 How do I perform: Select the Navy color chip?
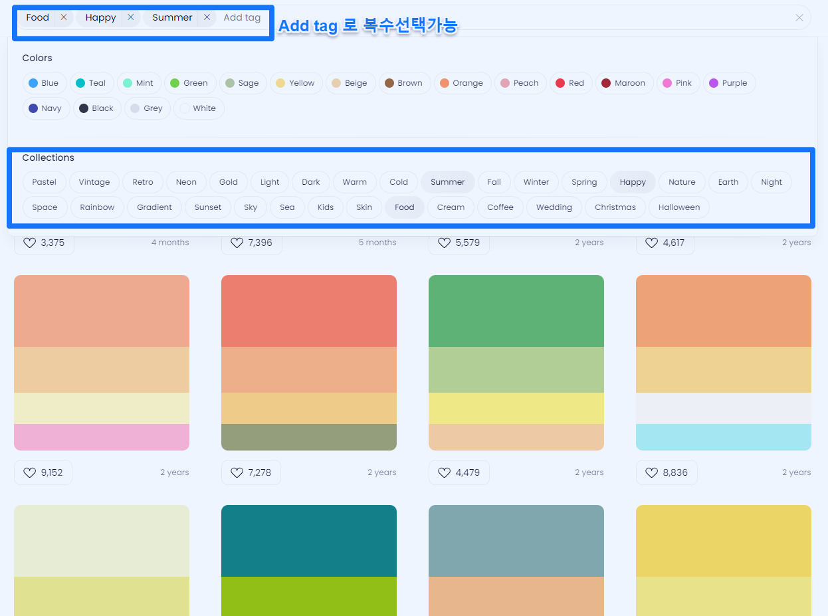46,108
